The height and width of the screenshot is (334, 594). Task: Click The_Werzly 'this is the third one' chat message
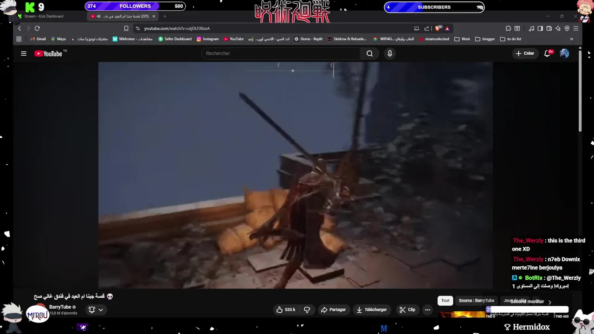(x=549, y=245)
